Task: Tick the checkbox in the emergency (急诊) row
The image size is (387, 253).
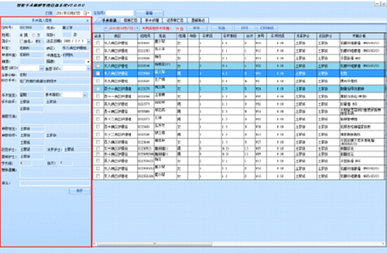Action: (22, 41)
